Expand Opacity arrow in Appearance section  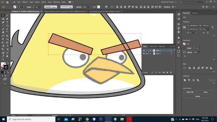pos(202,52)
